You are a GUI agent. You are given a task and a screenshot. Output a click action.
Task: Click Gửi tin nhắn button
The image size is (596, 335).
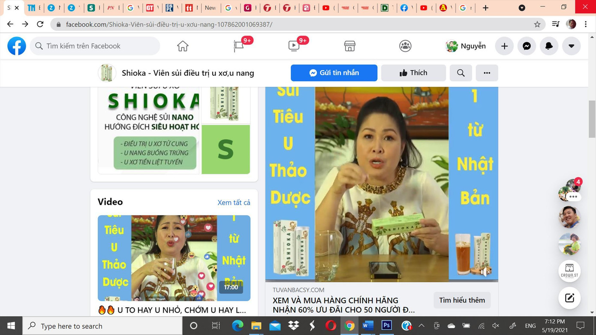pyautogui.click(x=334, y=73)
